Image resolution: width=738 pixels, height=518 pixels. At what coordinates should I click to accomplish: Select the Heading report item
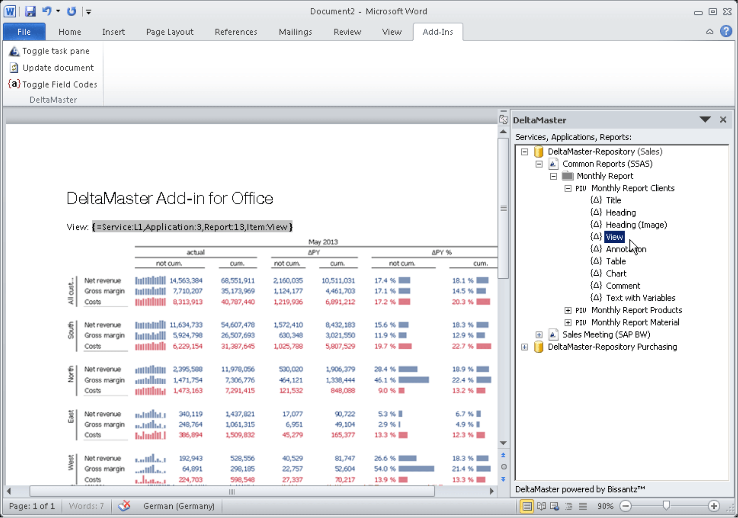(621, 213)
